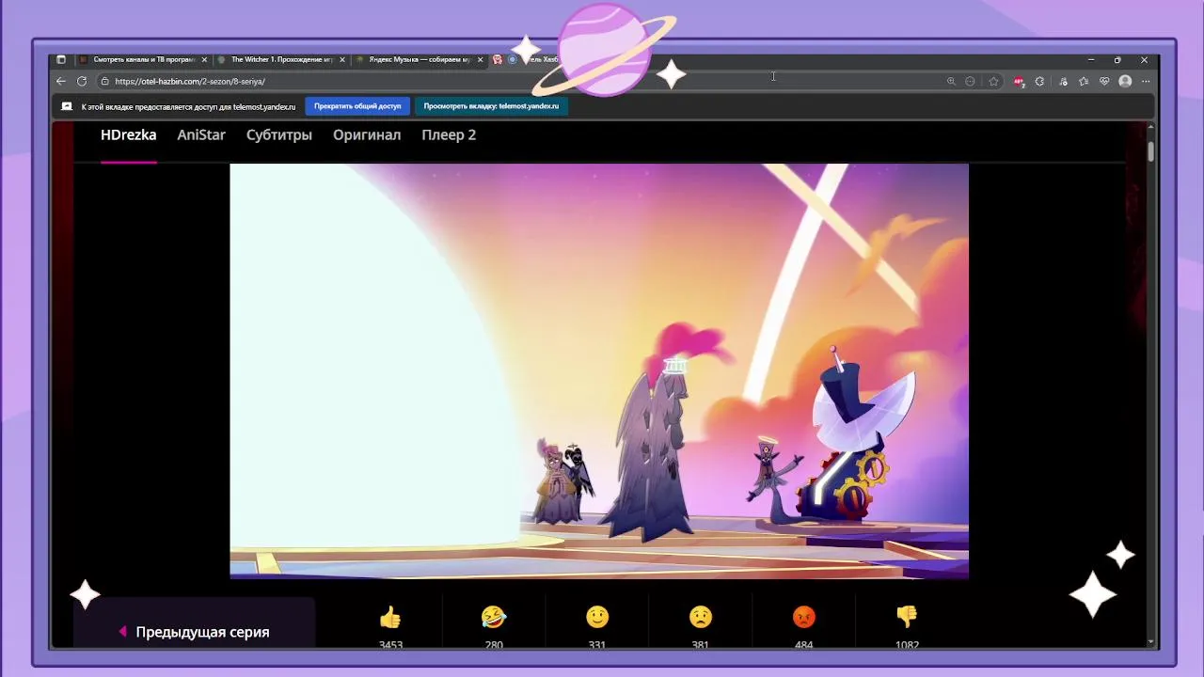React with the angry red emoji
The image size is (1204, 677).
point(804,617)
